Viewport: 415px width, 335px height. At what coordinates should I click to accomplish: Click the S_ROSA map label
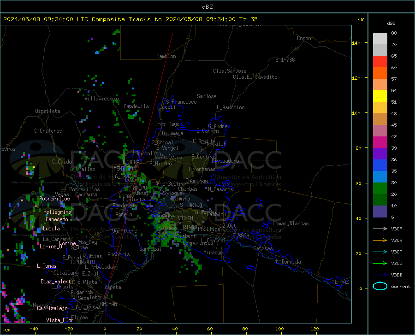coord(241,235)
